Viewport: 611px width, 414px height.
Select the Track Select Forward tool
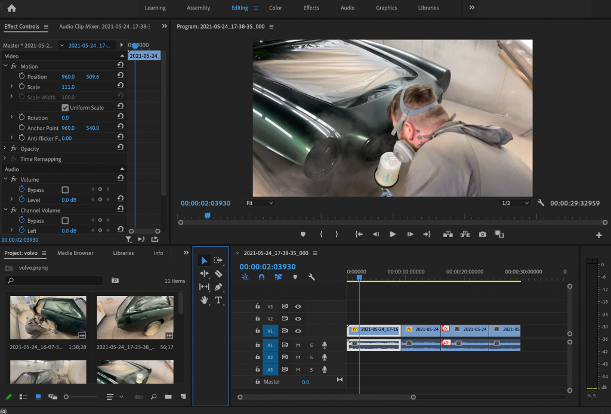click(x=218, y=260)
